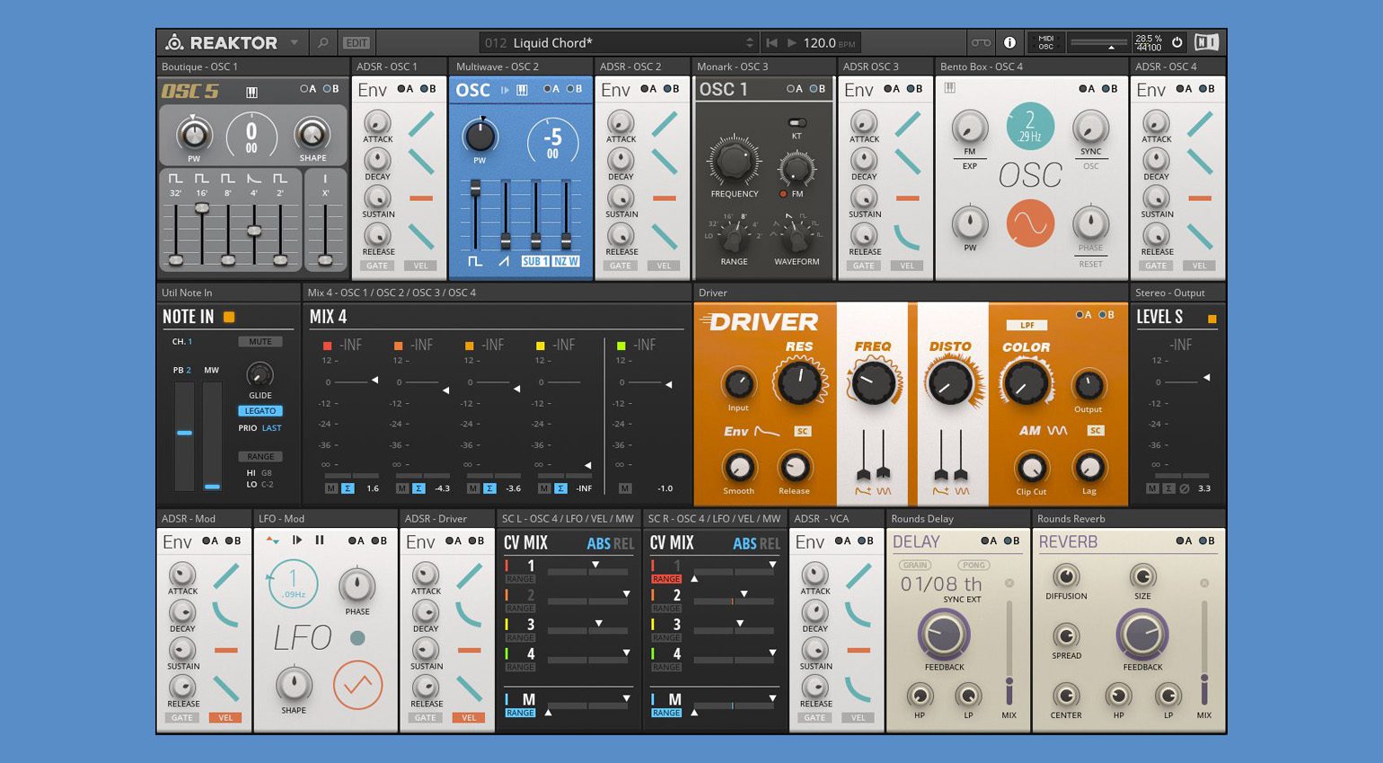1383x763 pixels.
Task: Click the connection cable icon in toolbar
Action: pos(981,43)
